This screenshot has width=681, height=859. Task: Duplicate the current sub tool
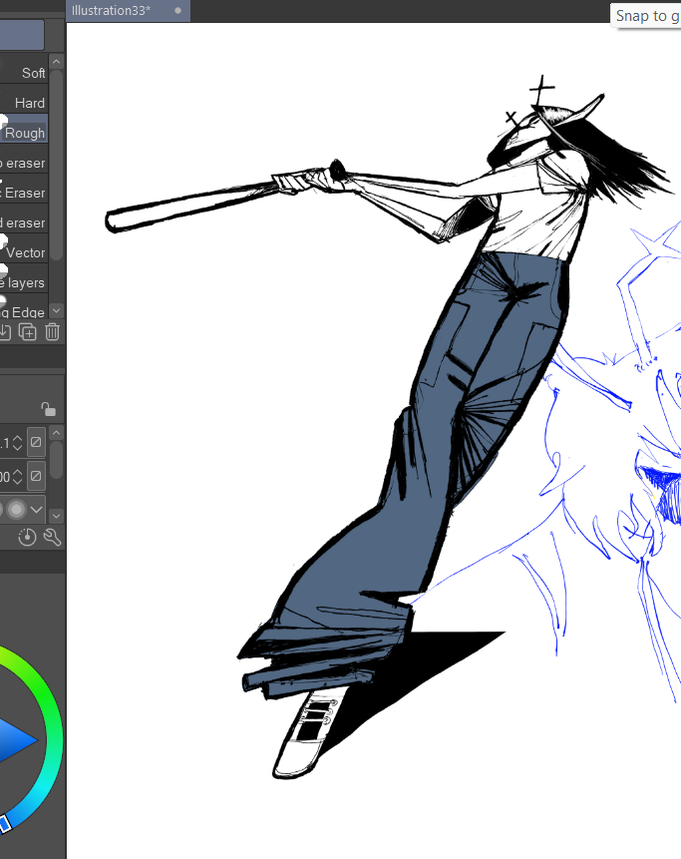click(27, 331)
